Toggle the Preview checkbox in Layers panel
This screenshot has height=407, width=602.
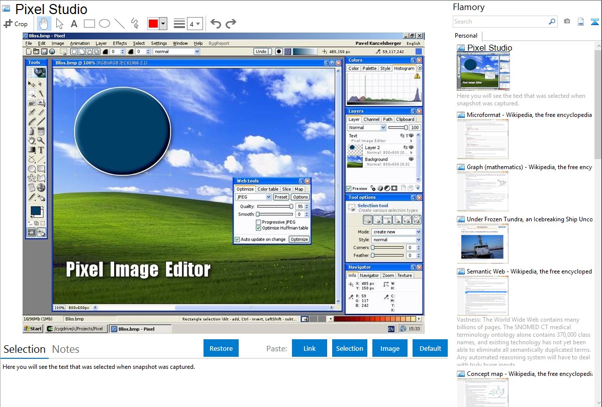tap(349, 188)
